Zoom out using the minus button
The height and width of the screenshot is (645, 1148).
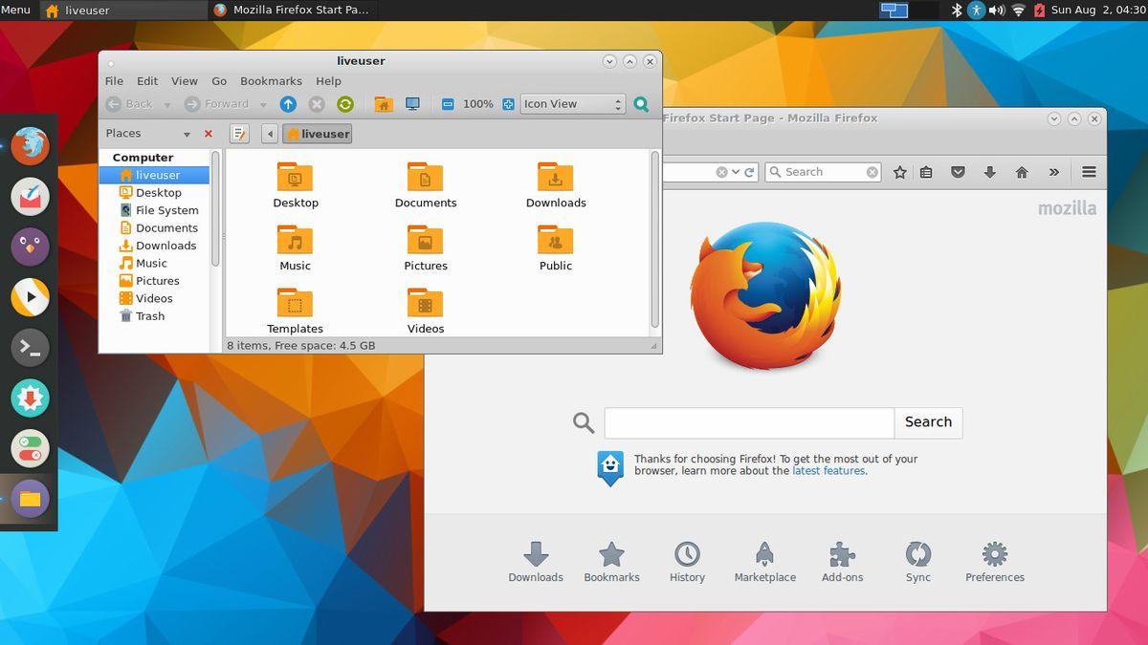click(448, 104)
